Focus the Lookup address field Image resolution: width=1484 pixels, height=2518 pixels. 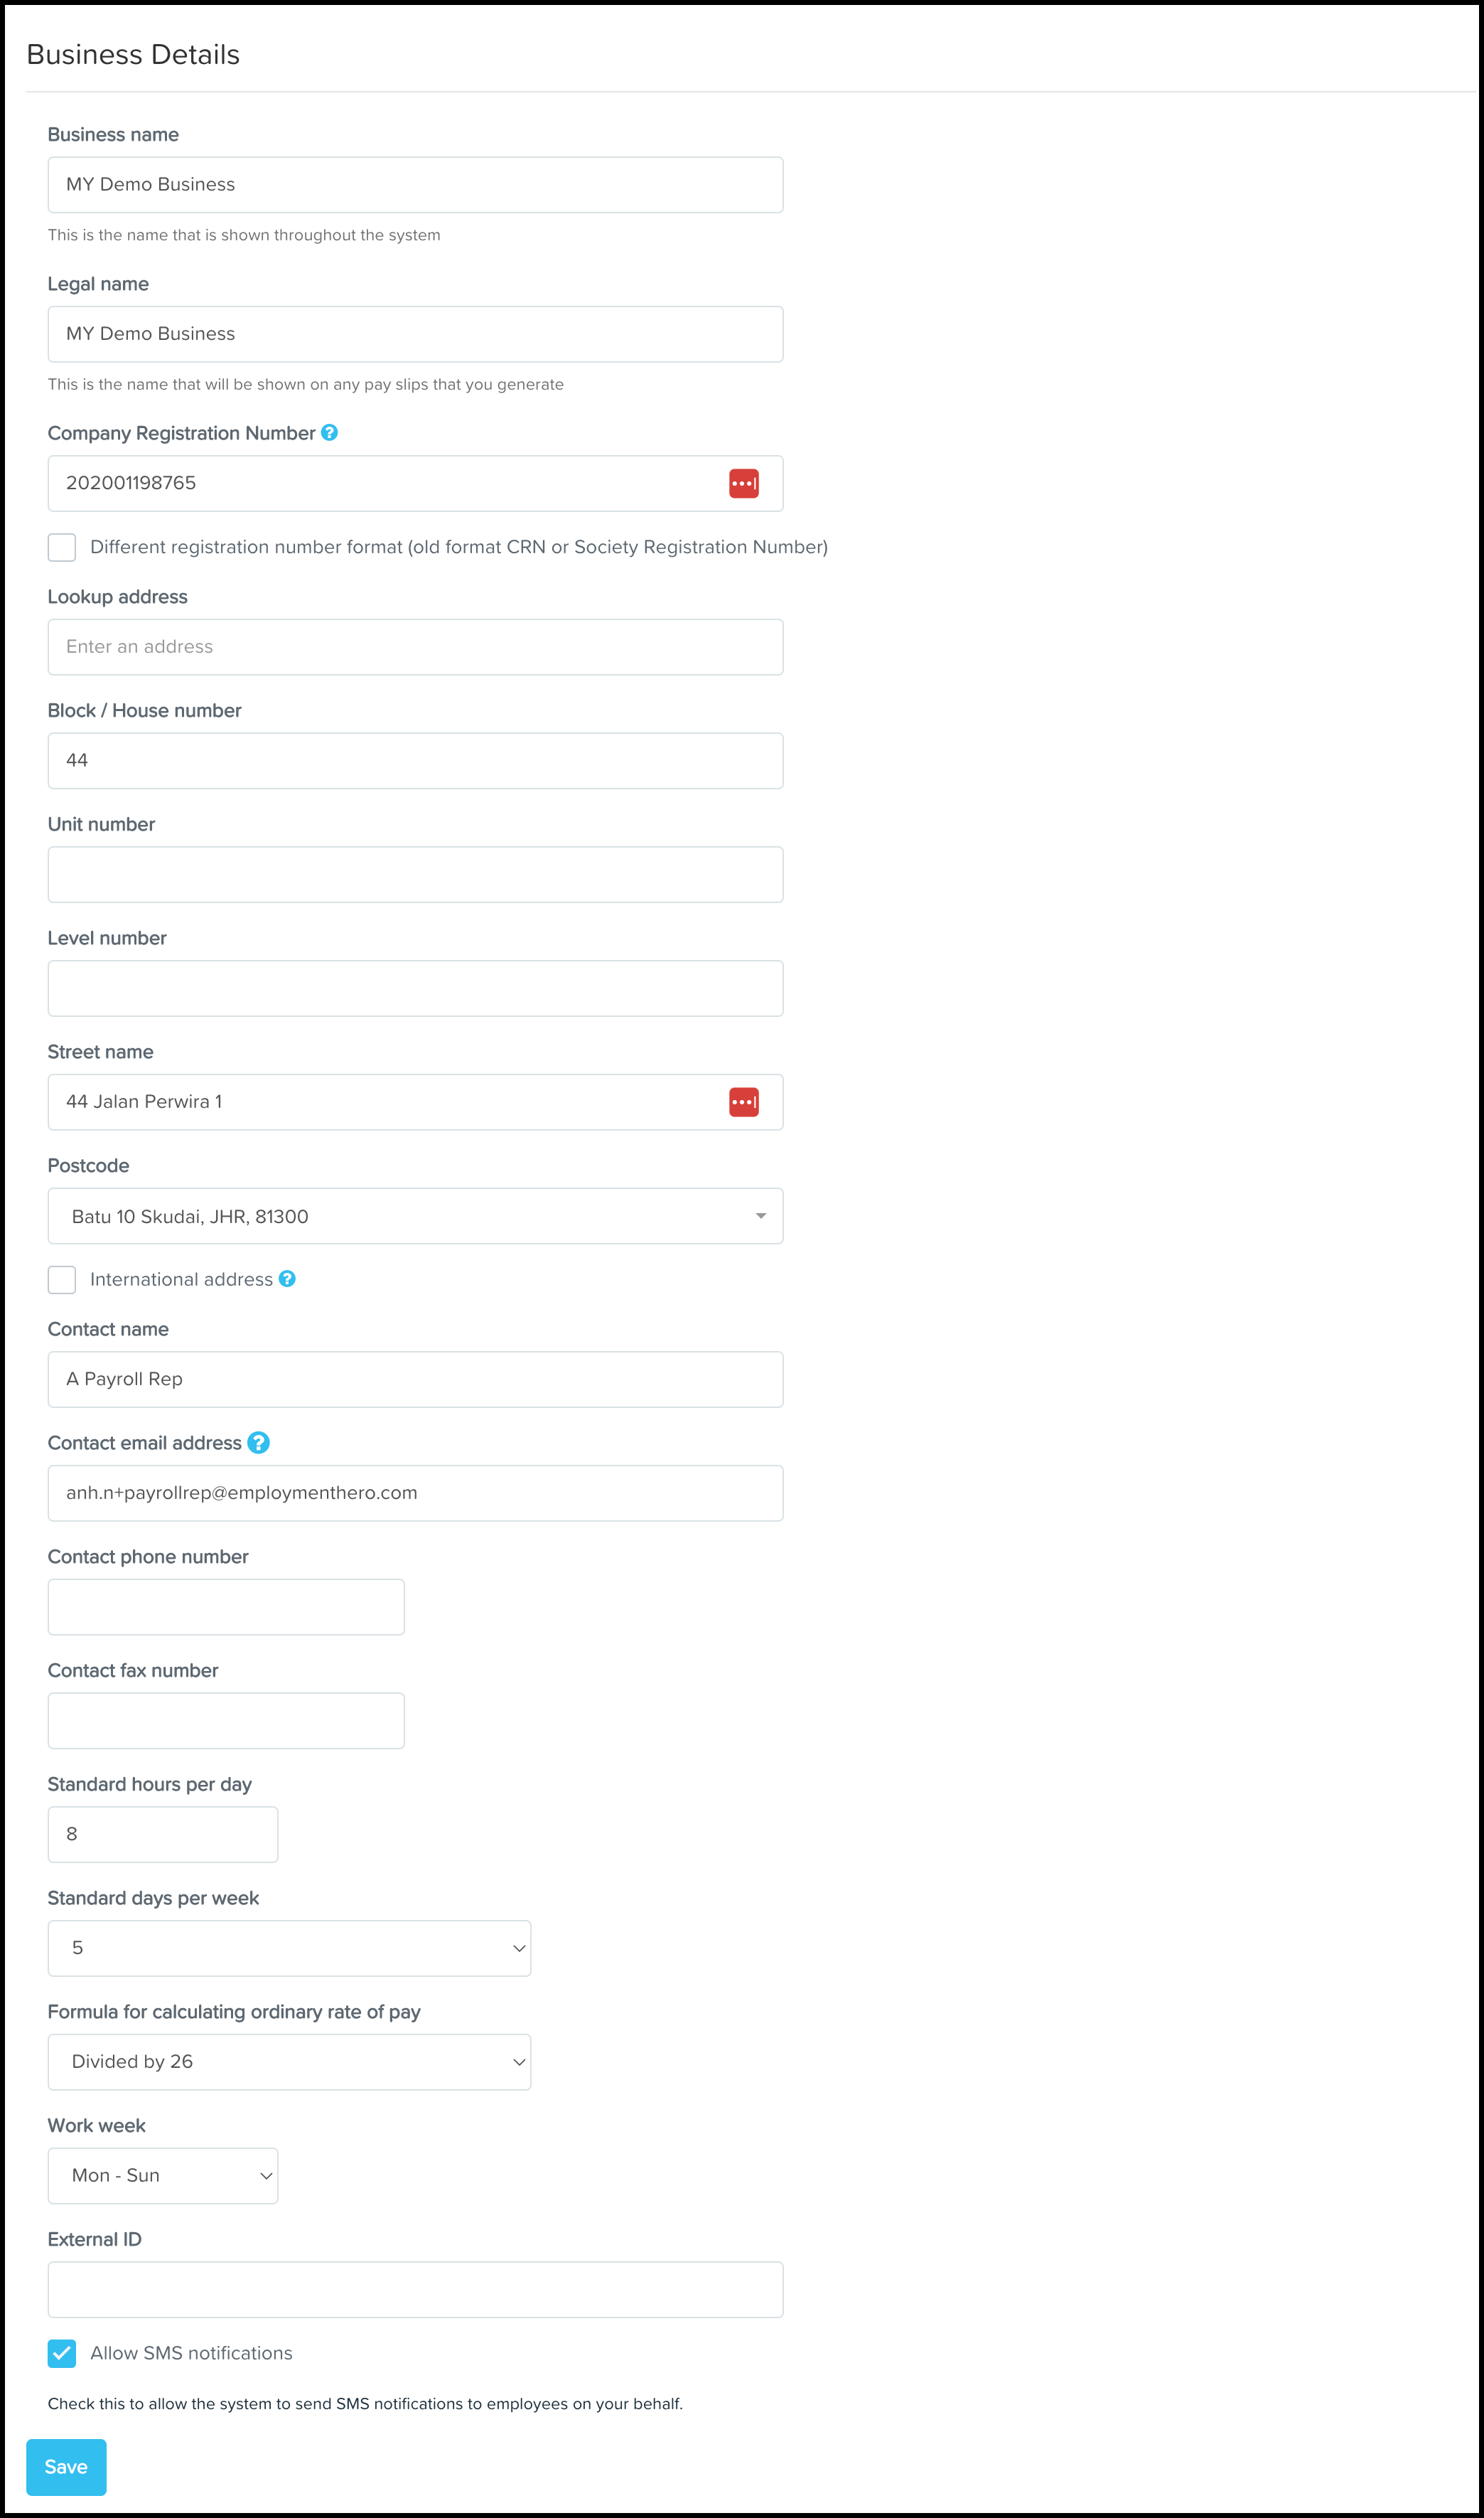(x=415, y=646)
